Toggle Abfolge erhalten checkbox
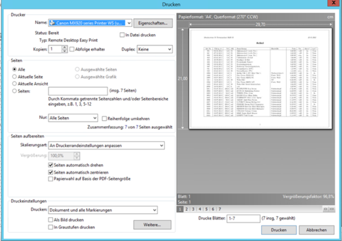The width and height of the screenshot is (342, 241). pyautogui.click(x=72, y=49)
